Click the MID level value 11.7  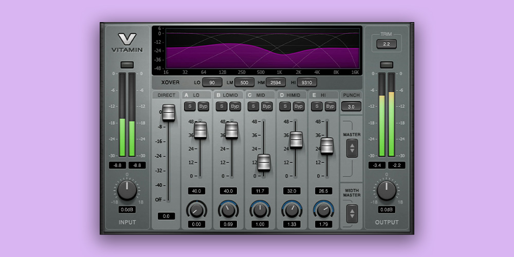point(260,191)
